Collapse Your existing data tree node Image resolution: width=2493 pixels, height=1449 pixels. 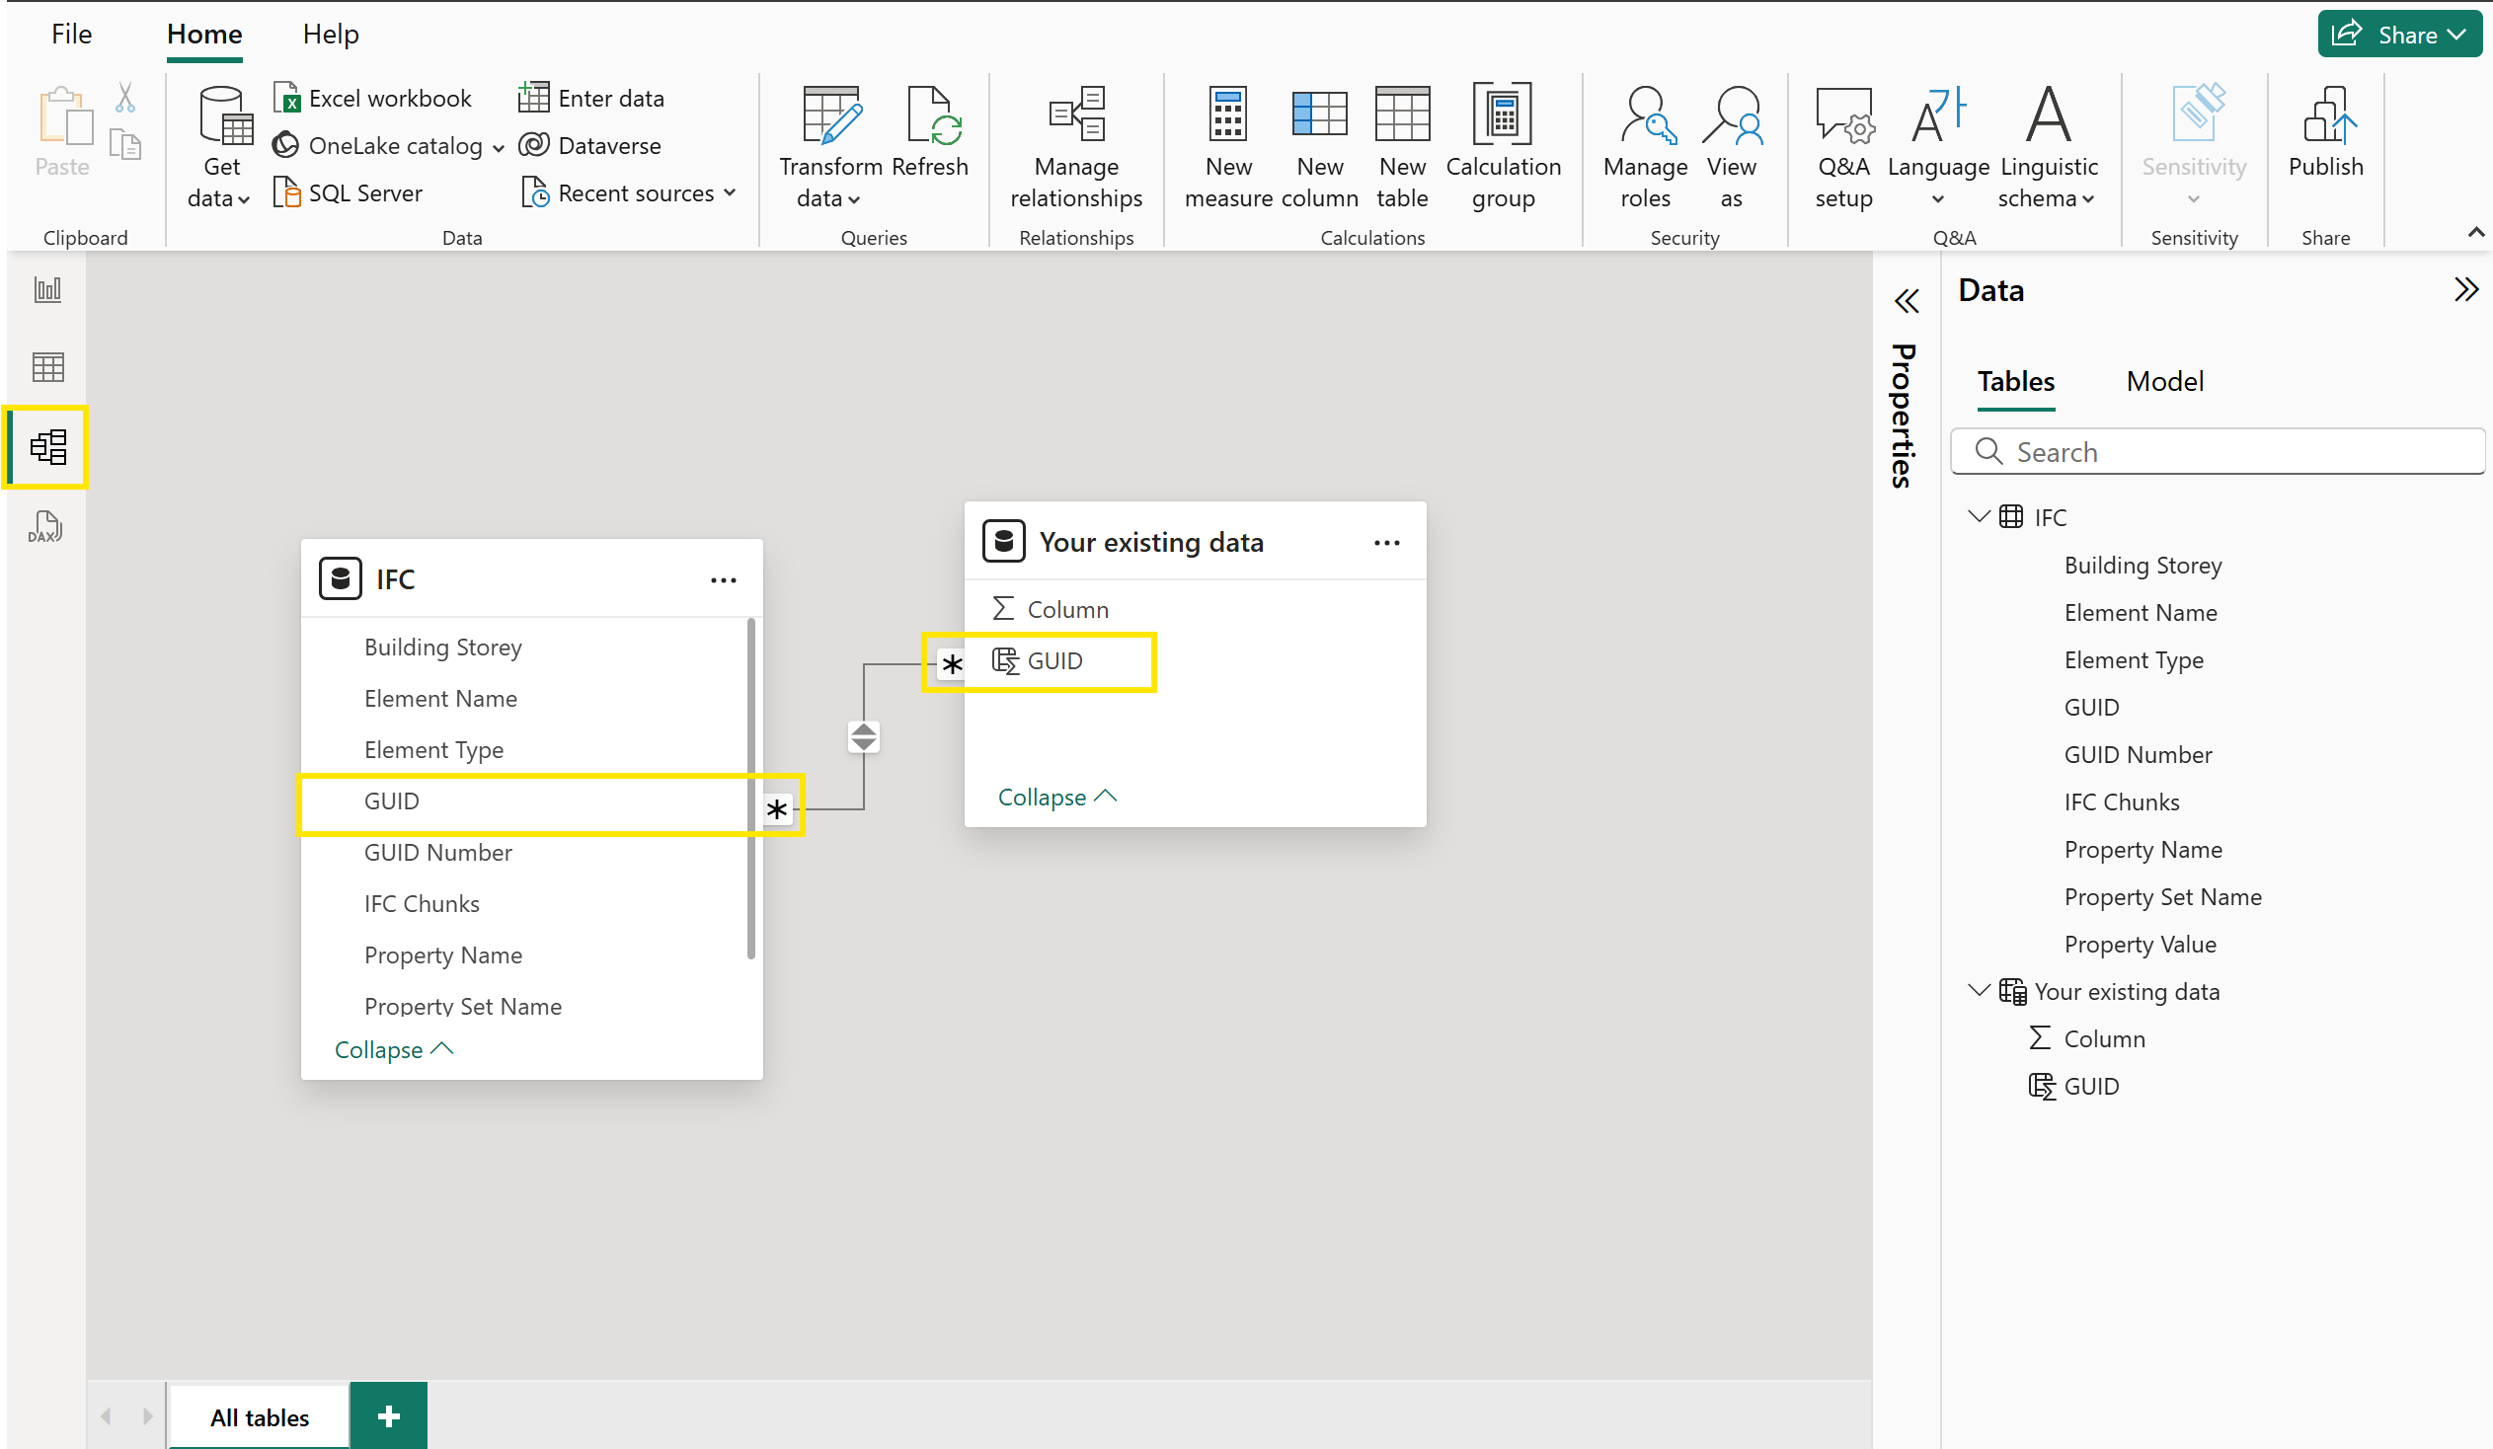[1979, 990]
